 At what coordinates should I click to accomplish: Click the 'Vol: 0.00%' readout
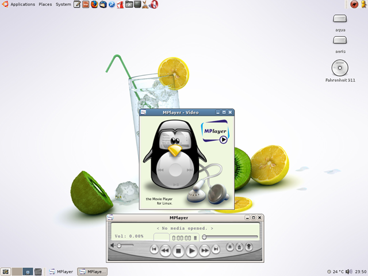[129, 236]
